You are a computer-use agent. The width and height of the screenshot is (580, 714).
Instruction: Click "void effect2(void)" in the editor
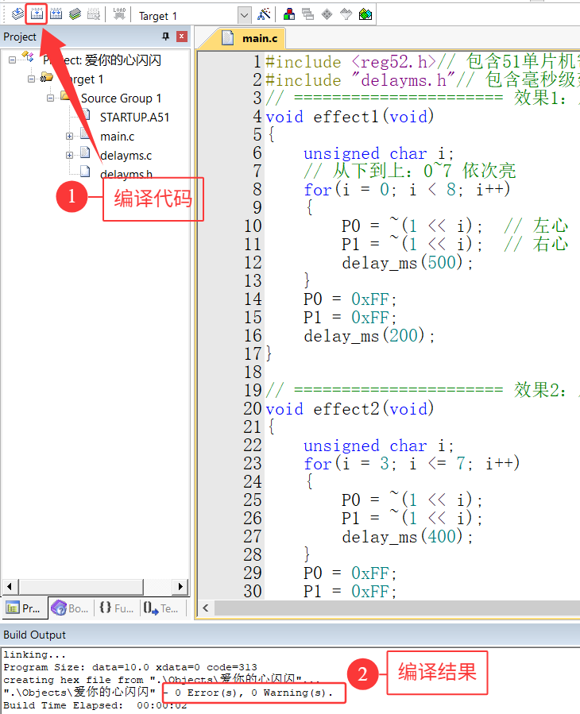(x=350, y=409)
